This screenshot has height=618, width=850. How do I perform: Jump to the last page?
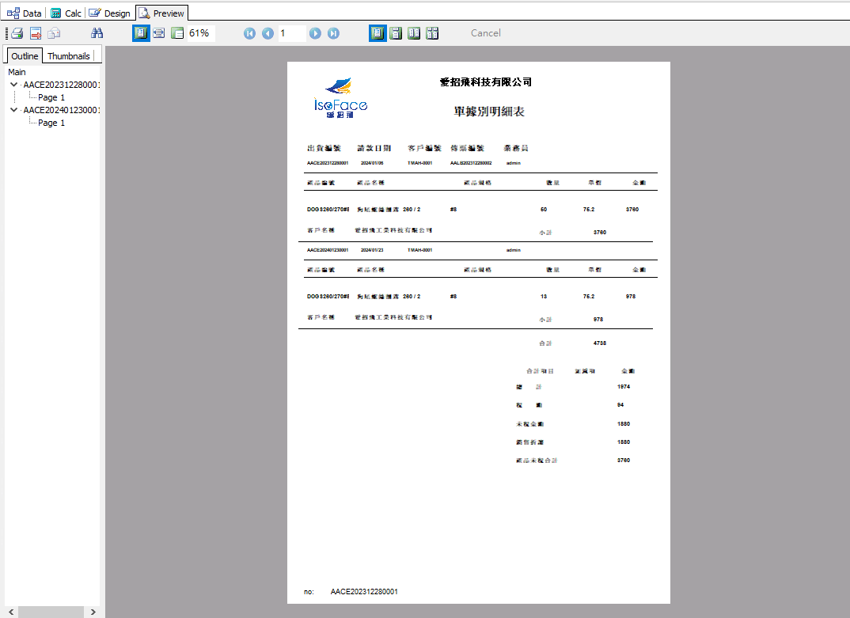(333, 33)
